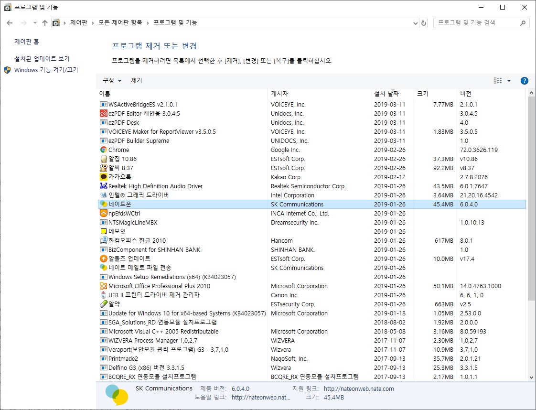Click the 알약 pill icon
Viewport: 536px width, 410px height.
pos(104,304)
